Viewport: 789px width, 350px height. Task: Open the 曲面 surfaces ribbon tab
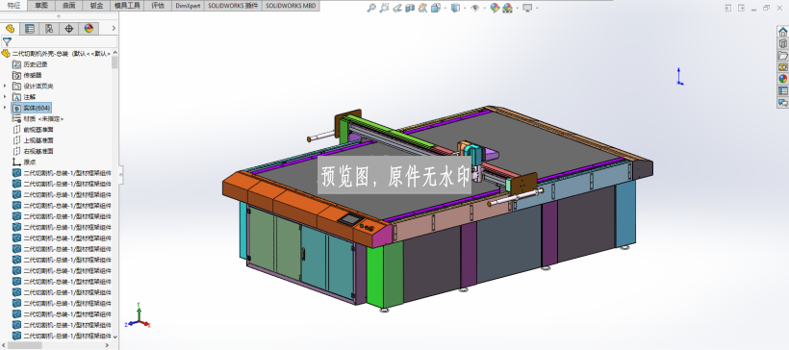coord(69,6)
